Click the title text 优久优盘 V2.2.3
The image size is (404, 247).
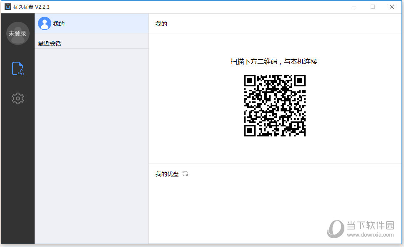31,7
